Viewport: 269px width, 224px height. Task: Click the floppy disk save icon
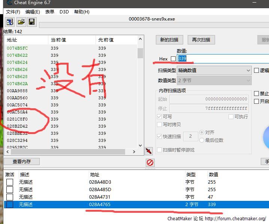(x=31, y=22)
